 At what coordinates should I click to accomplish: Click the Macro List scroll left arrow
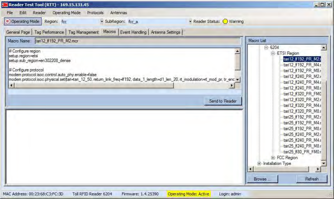coord(251,169)
